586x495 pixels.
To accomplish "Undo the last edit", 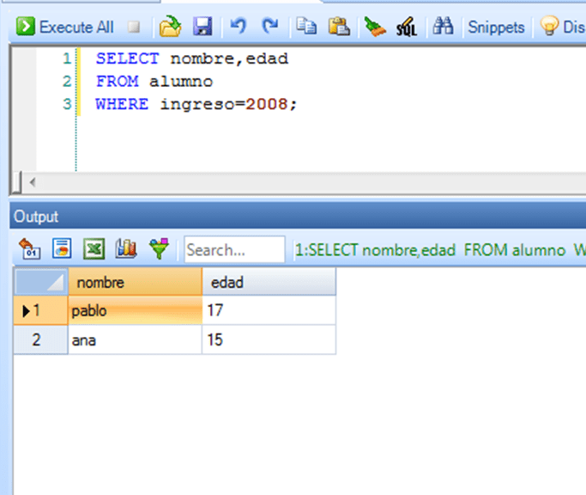I will click(x=239, y=27).
